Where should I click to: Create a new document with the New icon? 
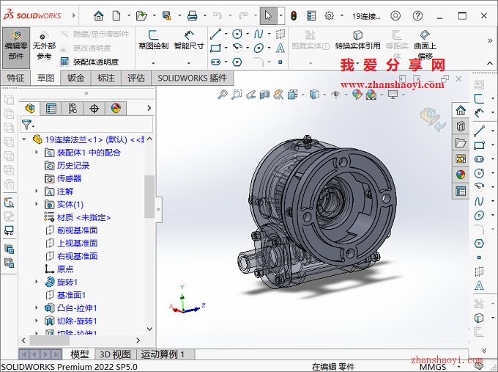[x=116, y=15]
